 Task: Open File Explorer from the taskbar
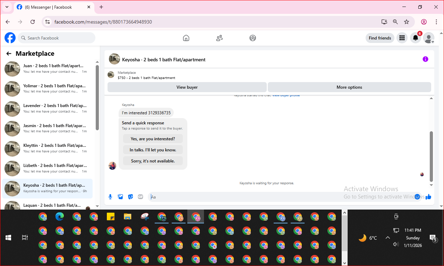[128, 217]
